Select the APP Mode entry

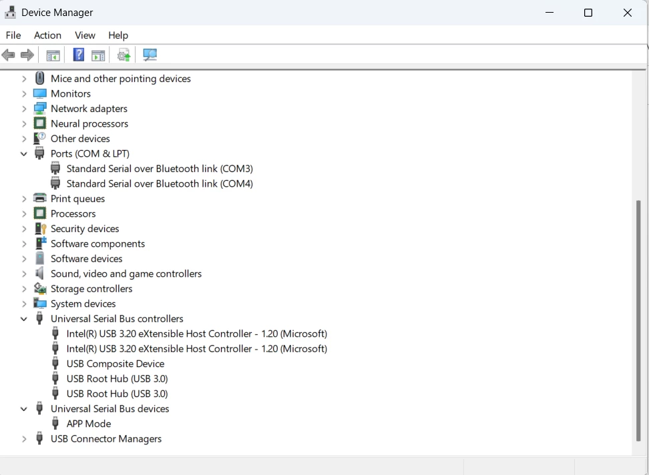click(x=89, y=424)
